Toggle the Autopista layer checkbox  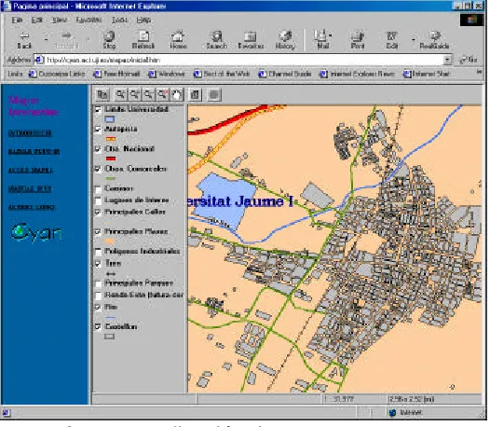tap(98, 130)
